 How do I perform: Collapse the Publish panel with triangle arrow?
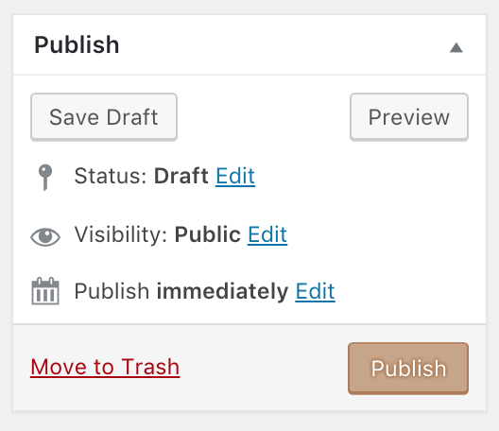(456, 48)
